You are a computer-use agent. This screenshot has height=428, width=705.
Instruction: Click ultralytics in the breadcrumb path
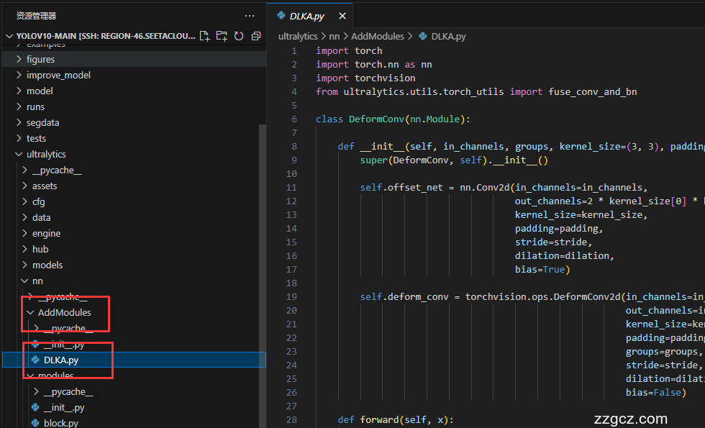298,36
